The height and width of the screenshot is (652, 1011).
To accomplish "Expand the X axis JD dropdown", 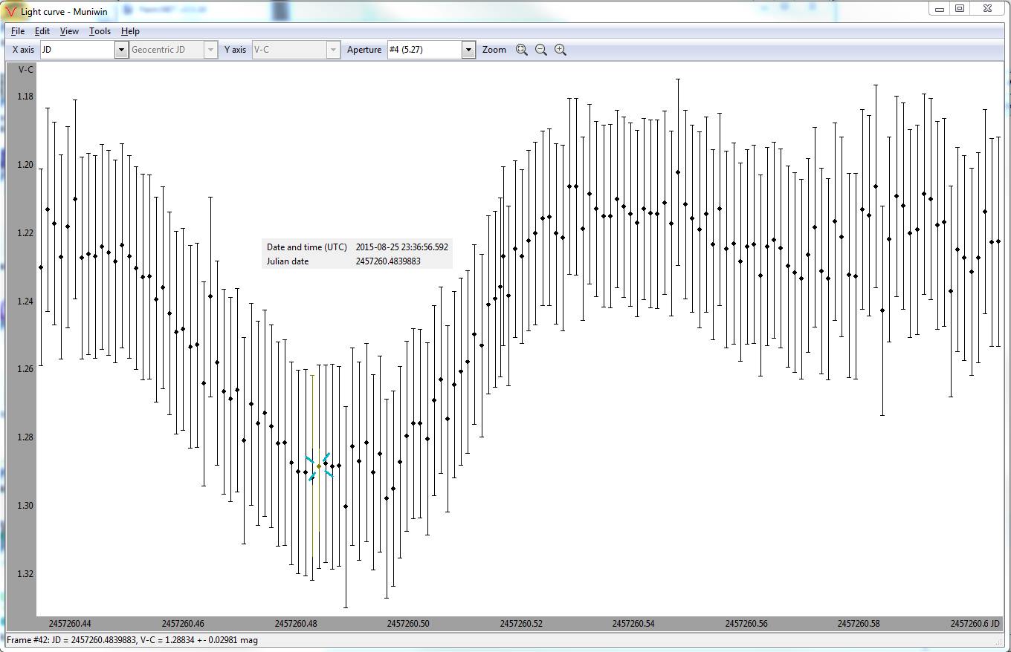I will 121,50.
